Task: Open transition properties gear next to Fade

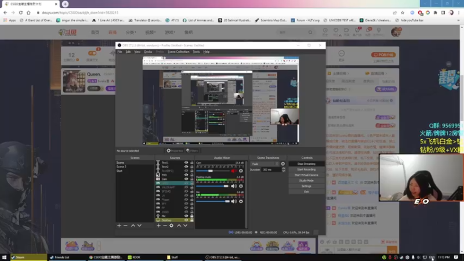Action: point(283,164)
